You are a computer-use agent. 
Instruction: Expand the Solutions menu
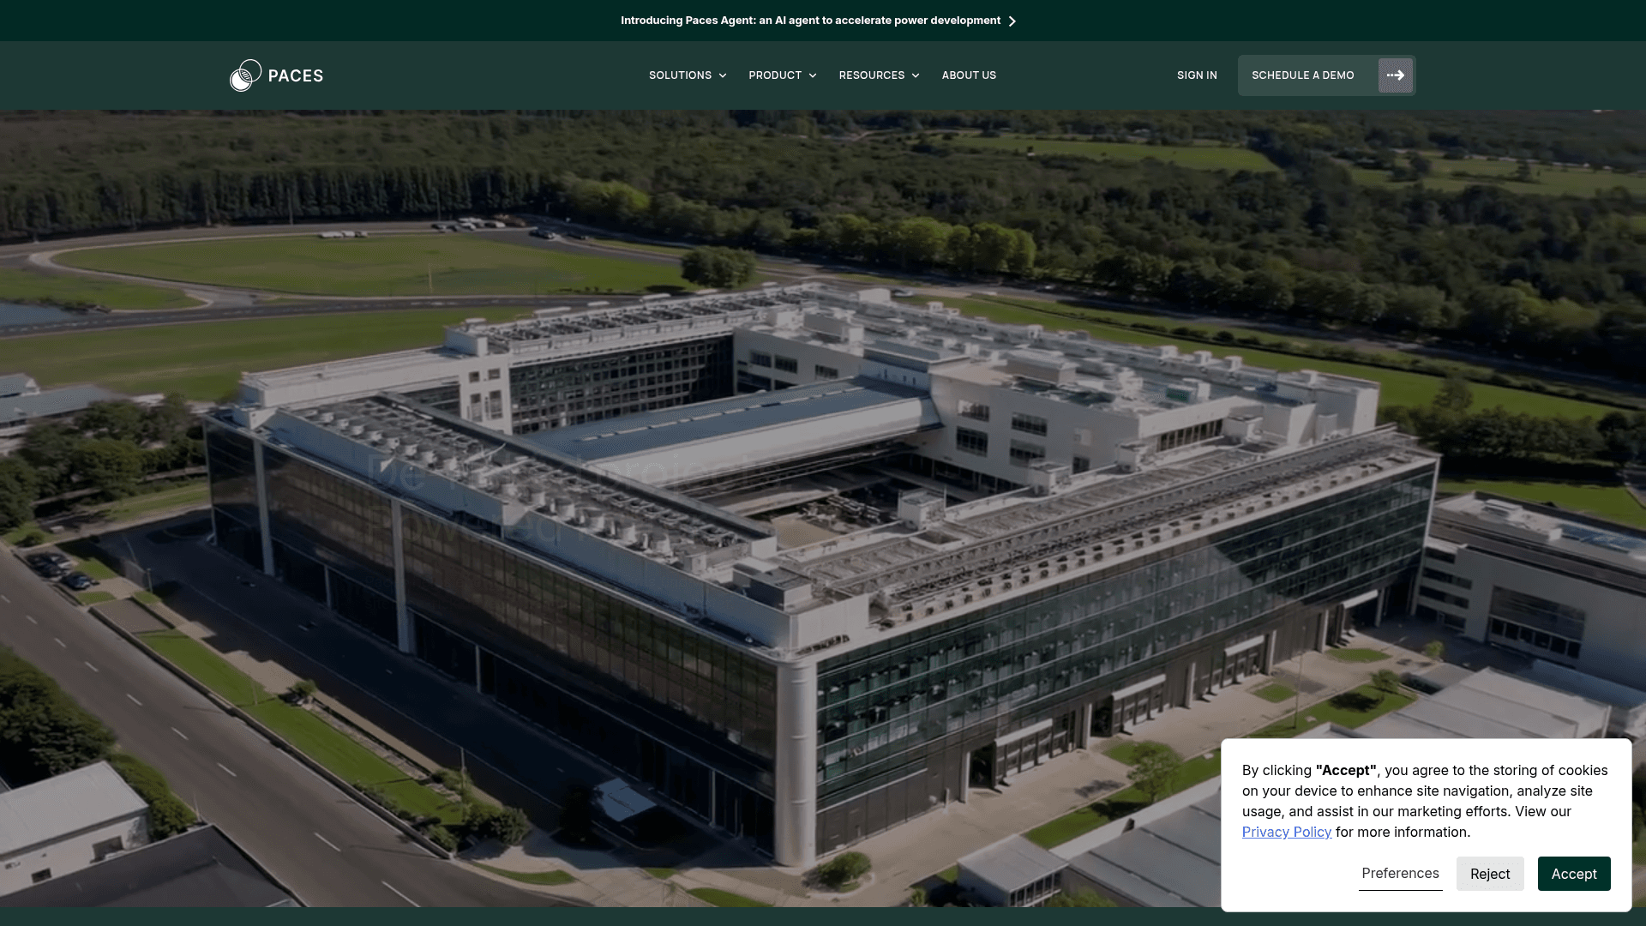[688, 75]
